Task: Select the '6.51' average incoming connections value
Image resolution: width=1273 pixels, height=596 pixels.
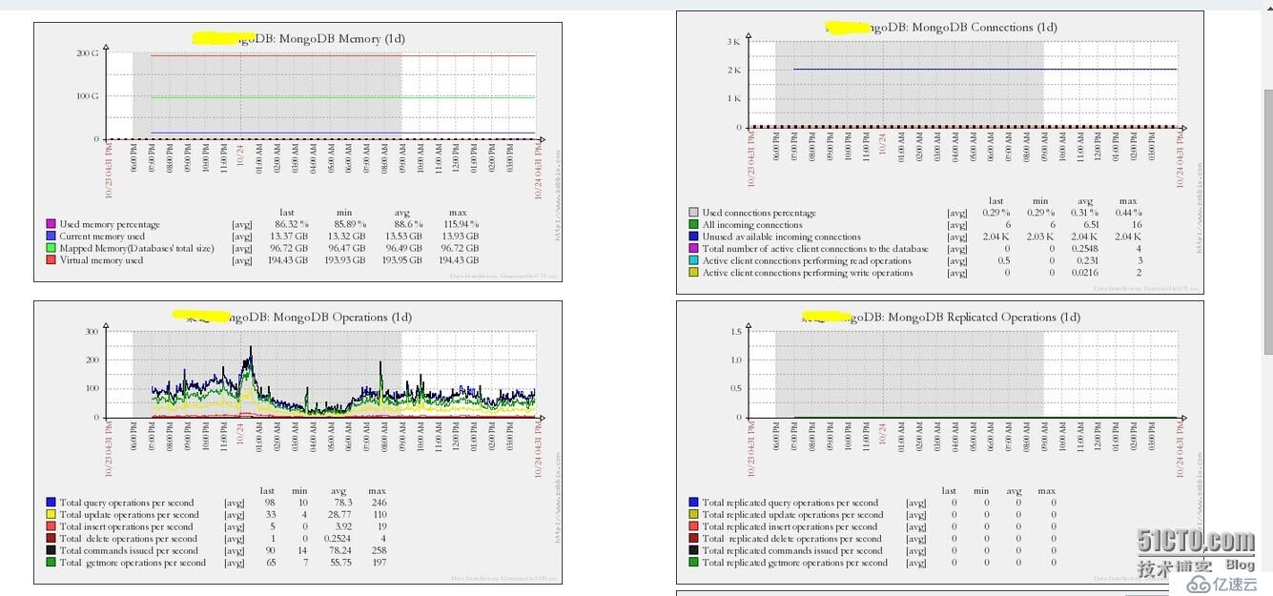Action: pos(1091,225)
